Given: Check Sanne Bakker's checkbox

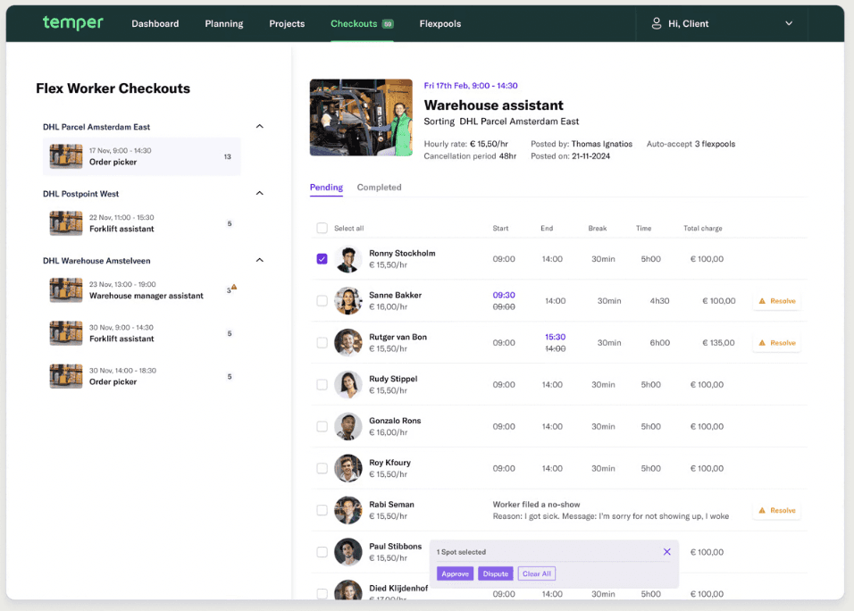Looking at the screenshot, I should [322, 301].
